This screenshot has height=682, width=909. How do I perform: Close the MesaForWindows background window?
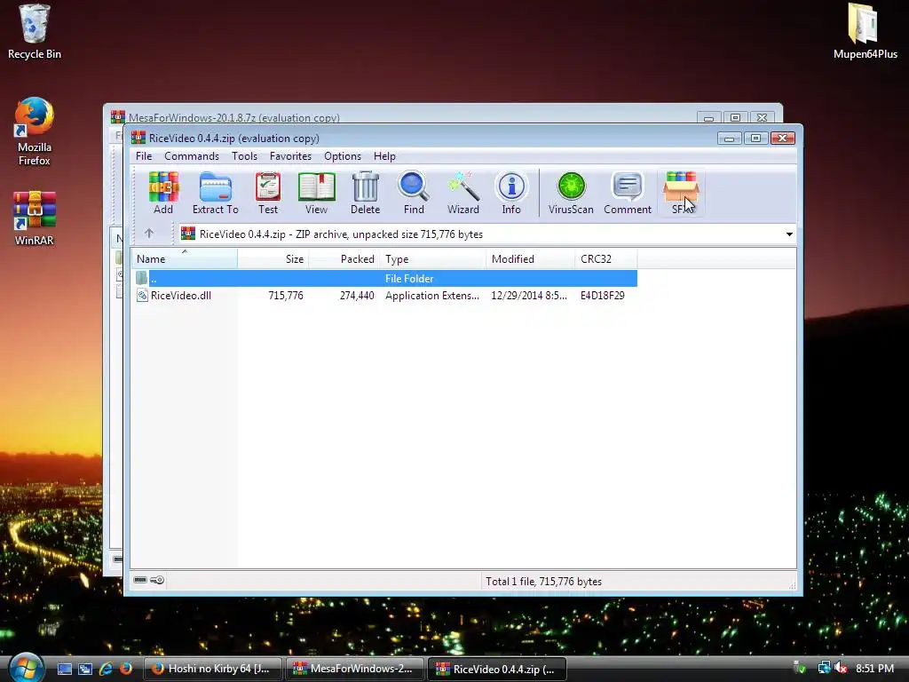[763, 118]
